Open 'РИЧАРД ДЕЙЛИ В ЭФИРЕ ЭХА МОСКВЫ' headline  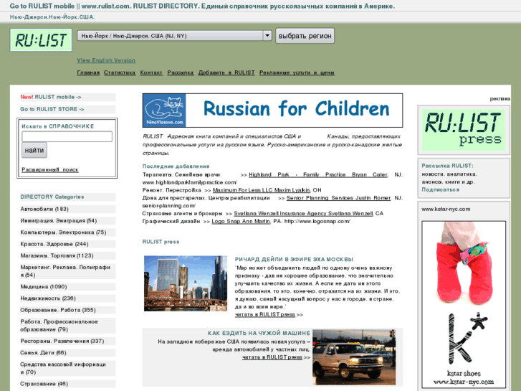click(x=294, y=260)
